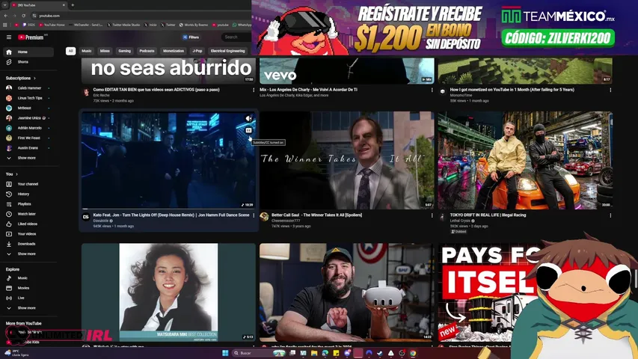Open Shorts in the sidebar

(28, 62)
